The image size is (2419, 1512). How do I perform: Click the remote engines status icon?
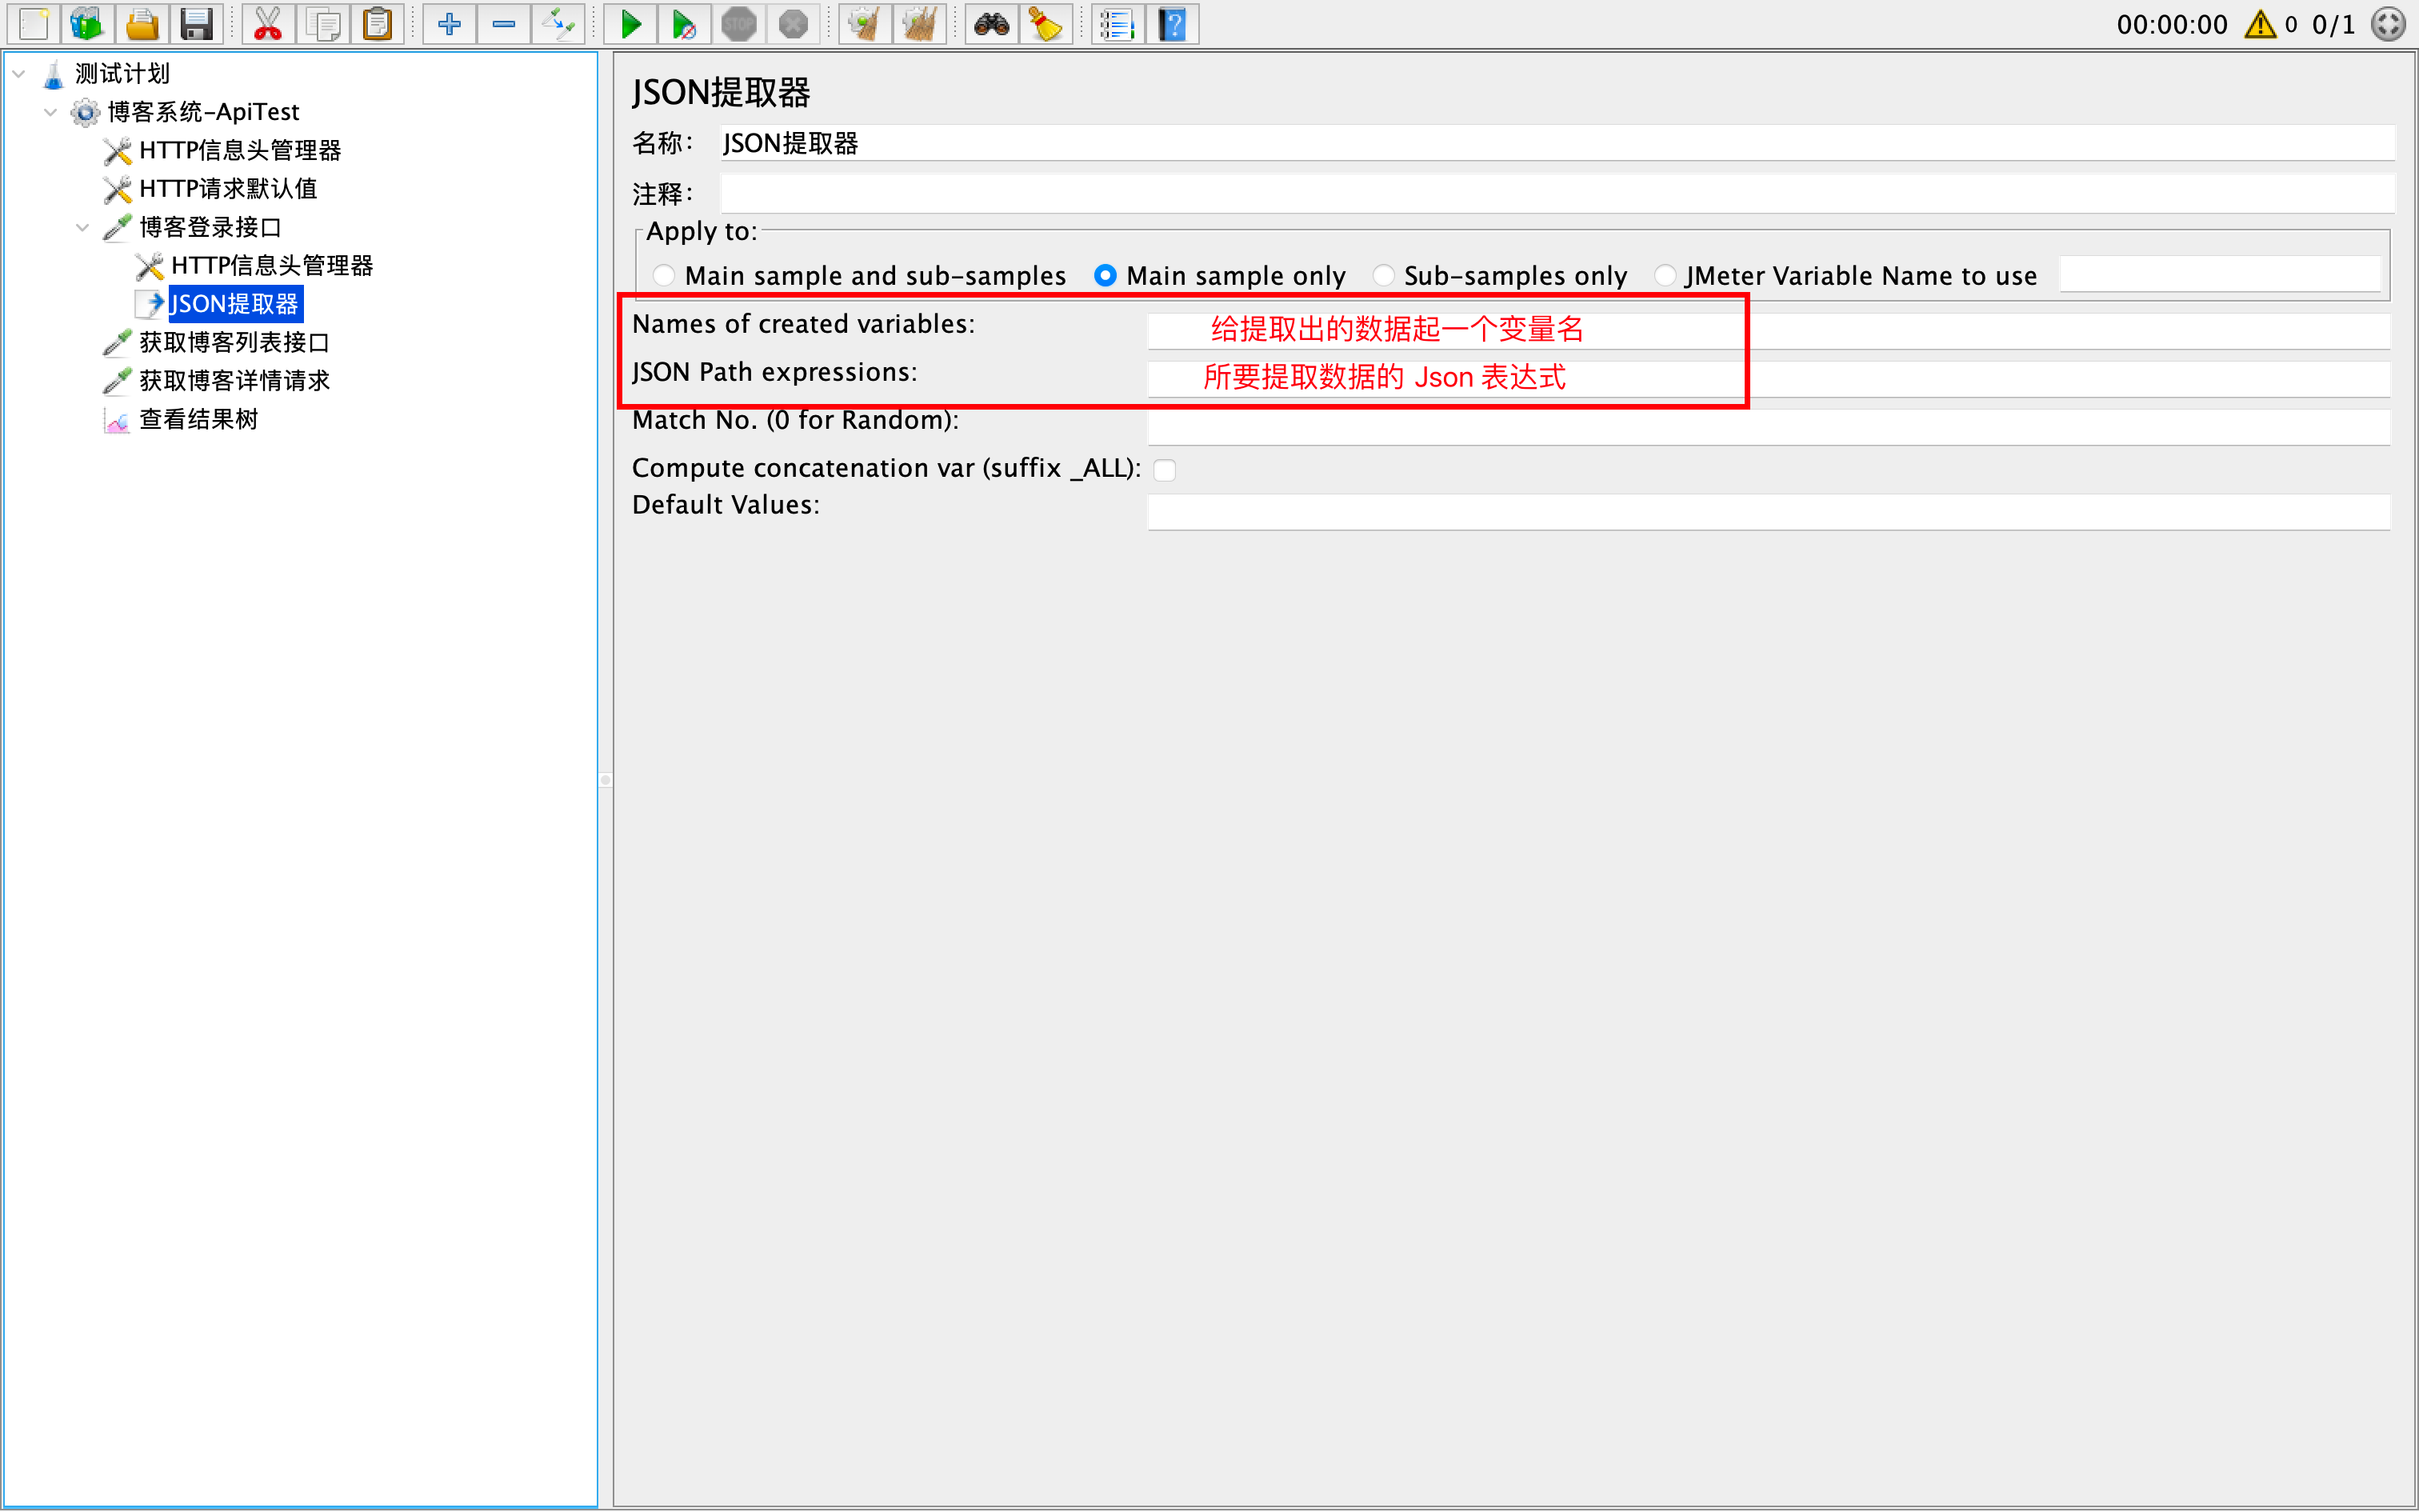(2388, 24)
